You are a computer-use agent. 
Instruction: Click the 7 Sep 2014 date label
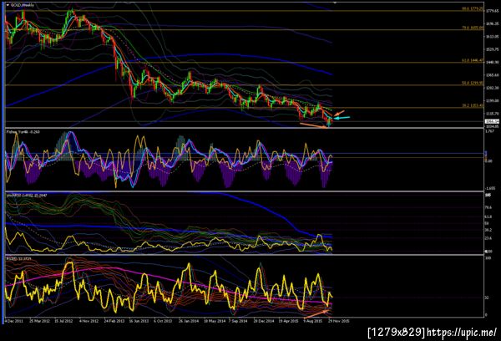click(238, 321)
